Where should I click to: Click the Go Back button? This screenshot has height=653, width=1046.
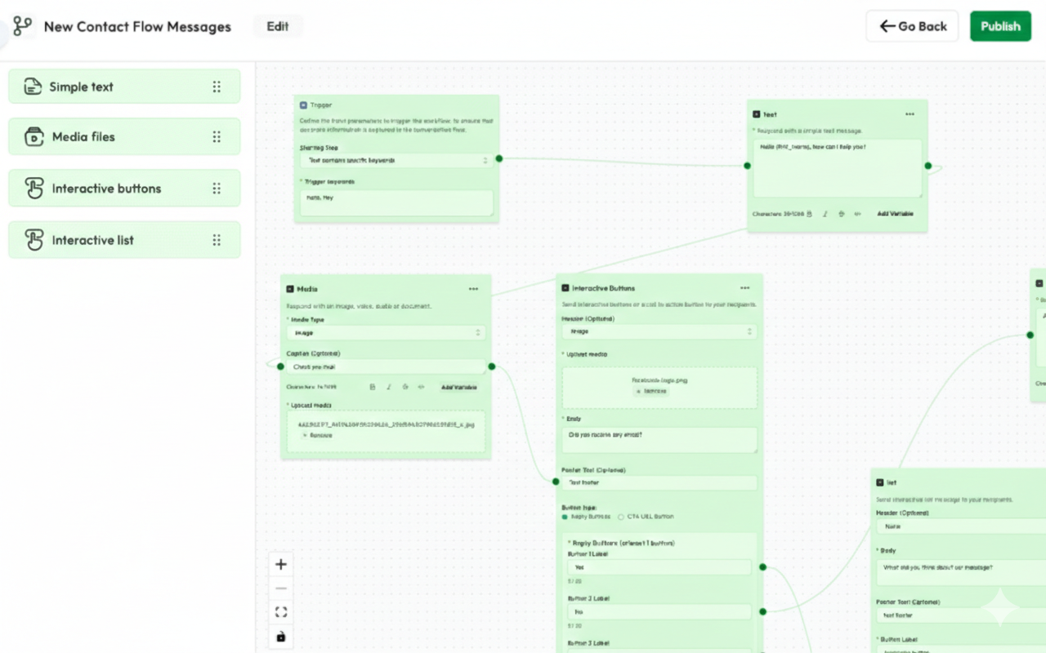[x=912, y=26]
